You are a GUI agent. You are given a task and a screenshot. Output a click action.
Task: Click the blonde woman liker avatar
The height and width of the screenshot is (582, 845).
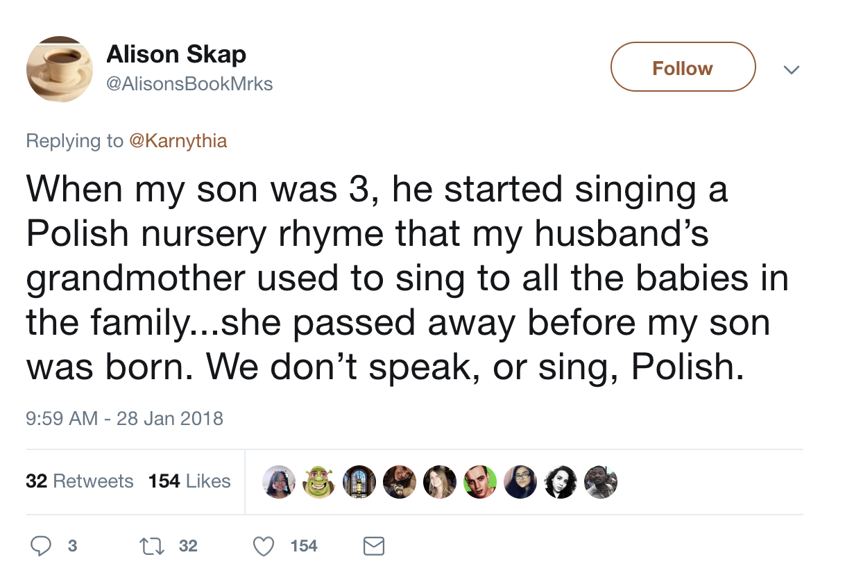(x=441, y=482)
